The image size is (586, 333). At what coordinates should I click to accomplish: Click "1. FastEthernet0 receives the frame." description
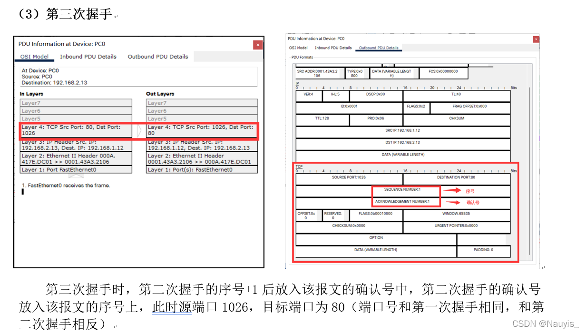[x=66, y=186]
